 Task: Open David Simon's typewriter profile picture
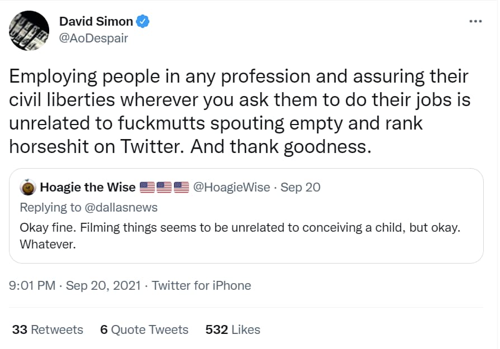pyautogui.click(x=29, y=31)
